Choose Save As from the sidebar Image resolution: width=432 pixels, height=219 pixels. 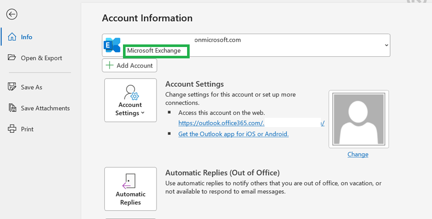pyautogui.click(x=32, y=87)
